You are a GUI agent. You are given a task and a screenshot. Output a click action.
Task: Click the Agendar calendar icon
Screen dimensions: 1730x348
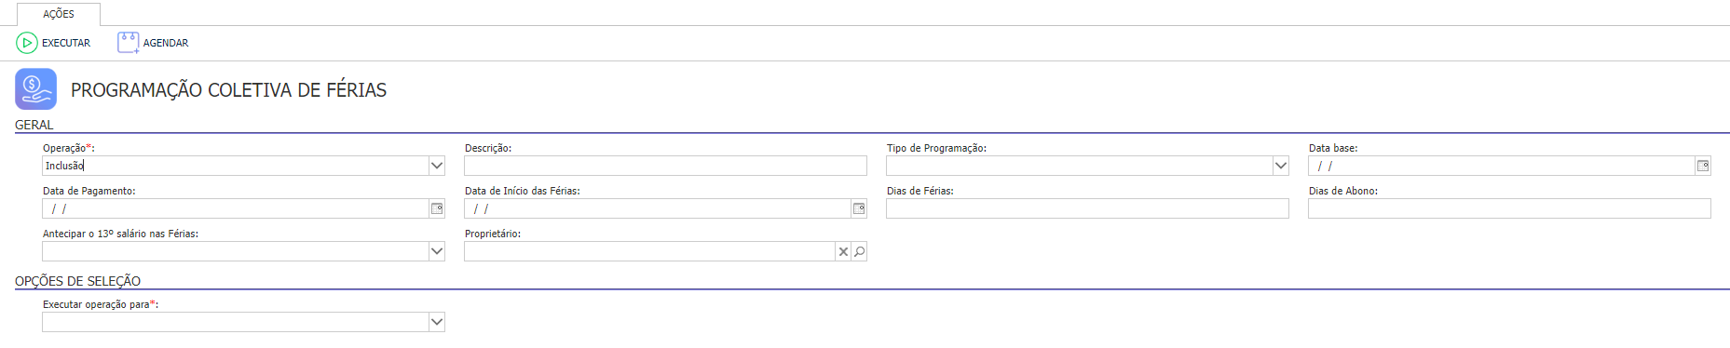point(128,43)
